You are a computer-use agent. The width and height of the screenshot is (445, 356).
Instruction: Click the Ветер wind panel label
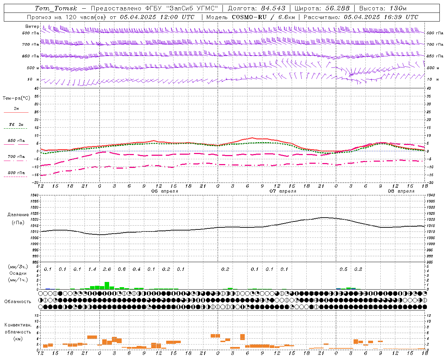[x=32, y=26]
